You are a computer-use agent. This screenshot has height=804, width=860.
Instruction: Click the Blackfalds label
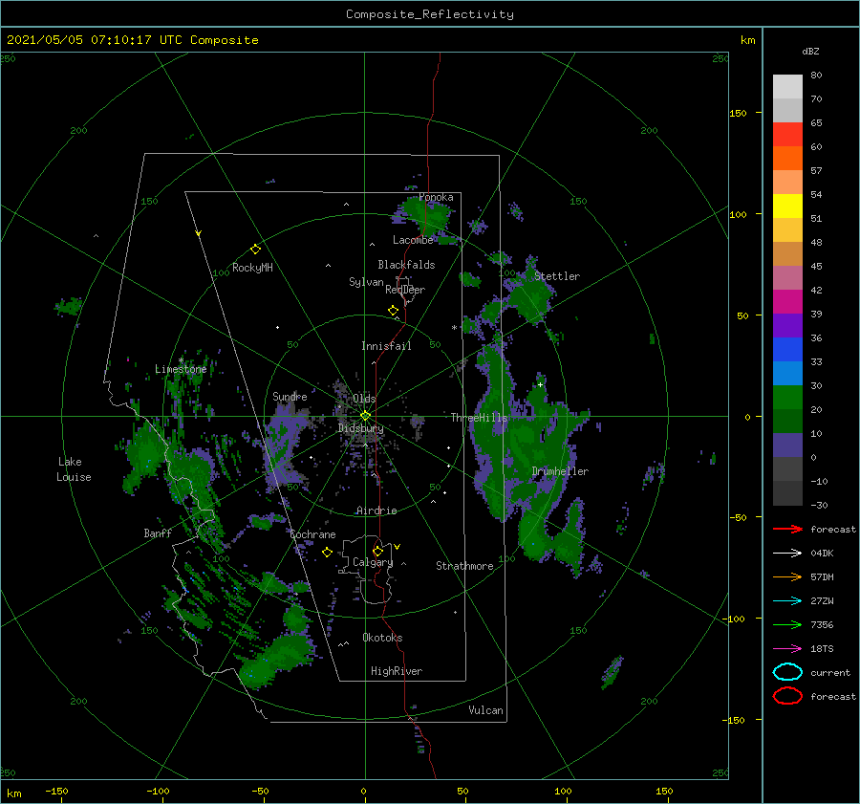pos(406,265)
